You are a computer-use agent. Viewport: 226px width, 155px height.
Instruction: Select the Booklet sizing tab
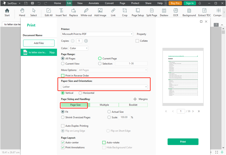pos(133,105)
